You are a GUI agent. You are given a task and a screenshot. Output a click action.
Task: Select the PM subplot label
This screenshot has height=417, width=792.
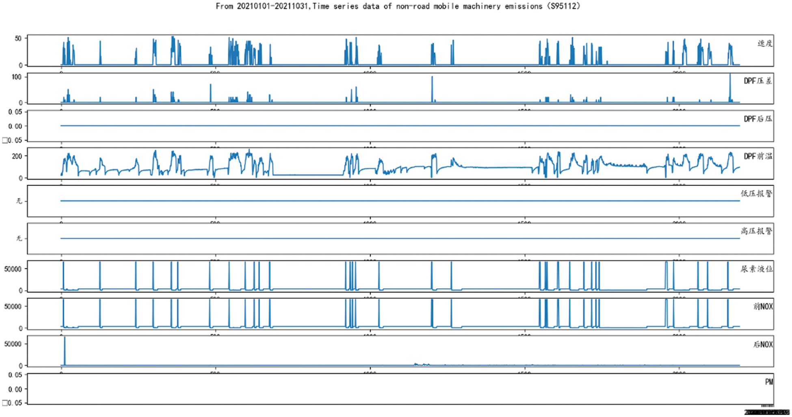click(x=769, y=382)
